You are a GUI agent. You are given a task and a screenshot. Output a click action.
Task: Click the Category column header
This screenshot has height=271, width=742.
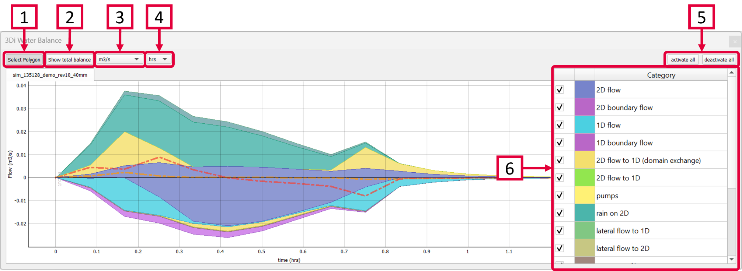point(661,75)
